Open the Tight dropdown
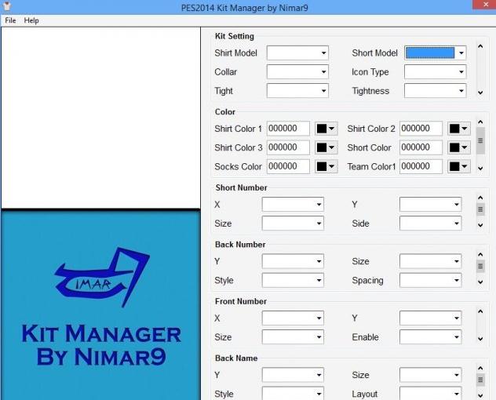496x400 pixels. pyautogui.click(x=297, y=91)
